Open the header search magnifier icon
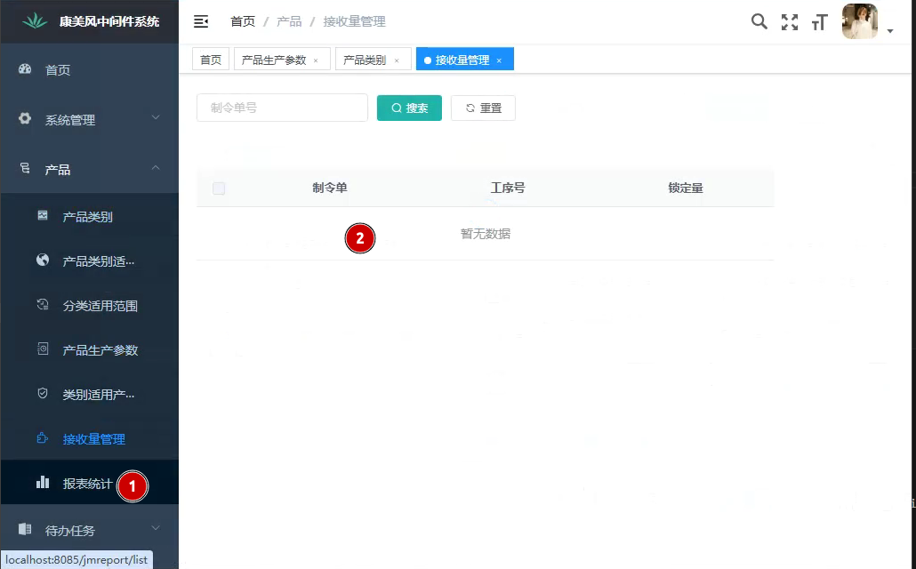The height and width of the screenshot is (569, 916). (759, 21)
